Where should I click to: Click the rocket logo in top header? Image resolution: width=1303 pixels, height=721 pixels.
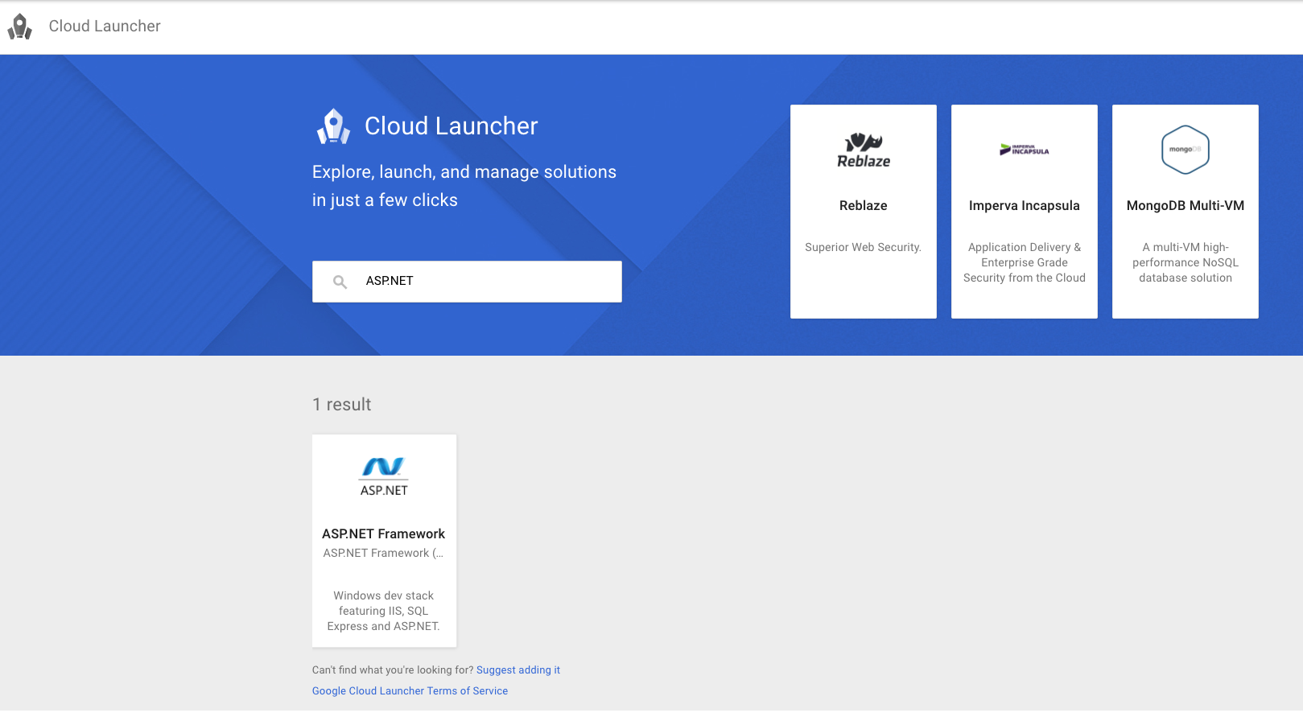coord(20,27)
